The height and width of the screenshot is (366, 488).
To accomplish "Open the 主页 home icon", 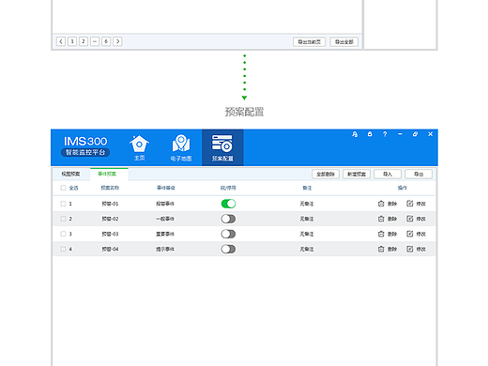I will (139, 147).
